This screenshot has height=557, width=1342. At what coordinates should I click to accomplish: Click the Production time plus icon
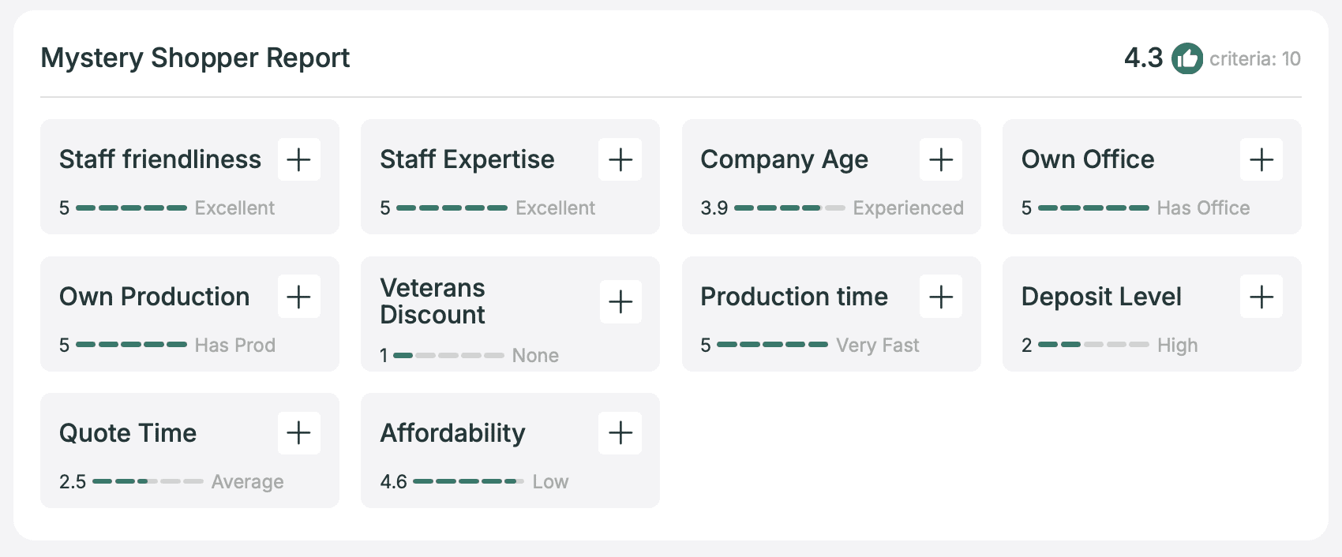click(940, 297)
